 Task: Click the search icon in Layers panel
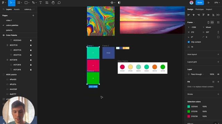(x=3, y=9)
